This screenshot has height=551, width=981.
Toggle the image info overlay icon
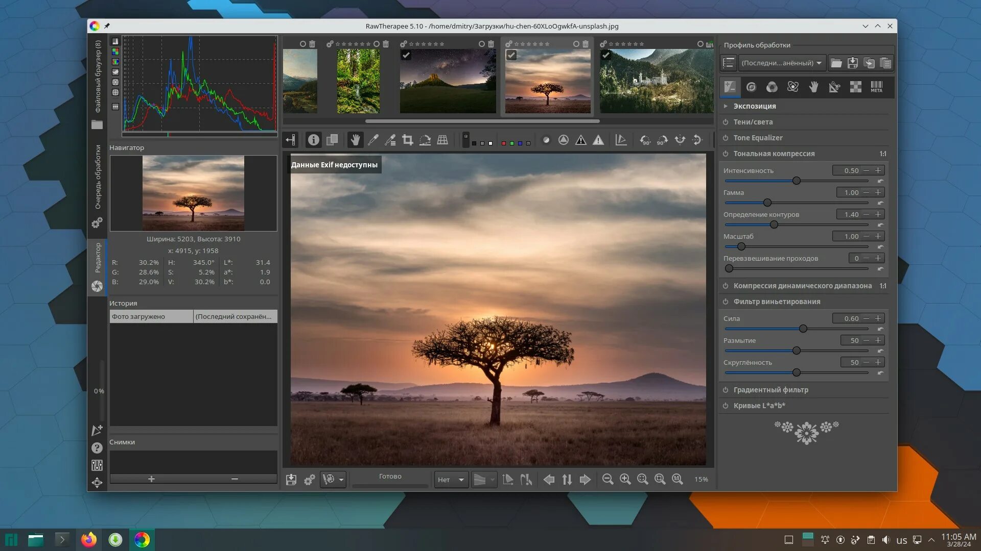point(313,140)
